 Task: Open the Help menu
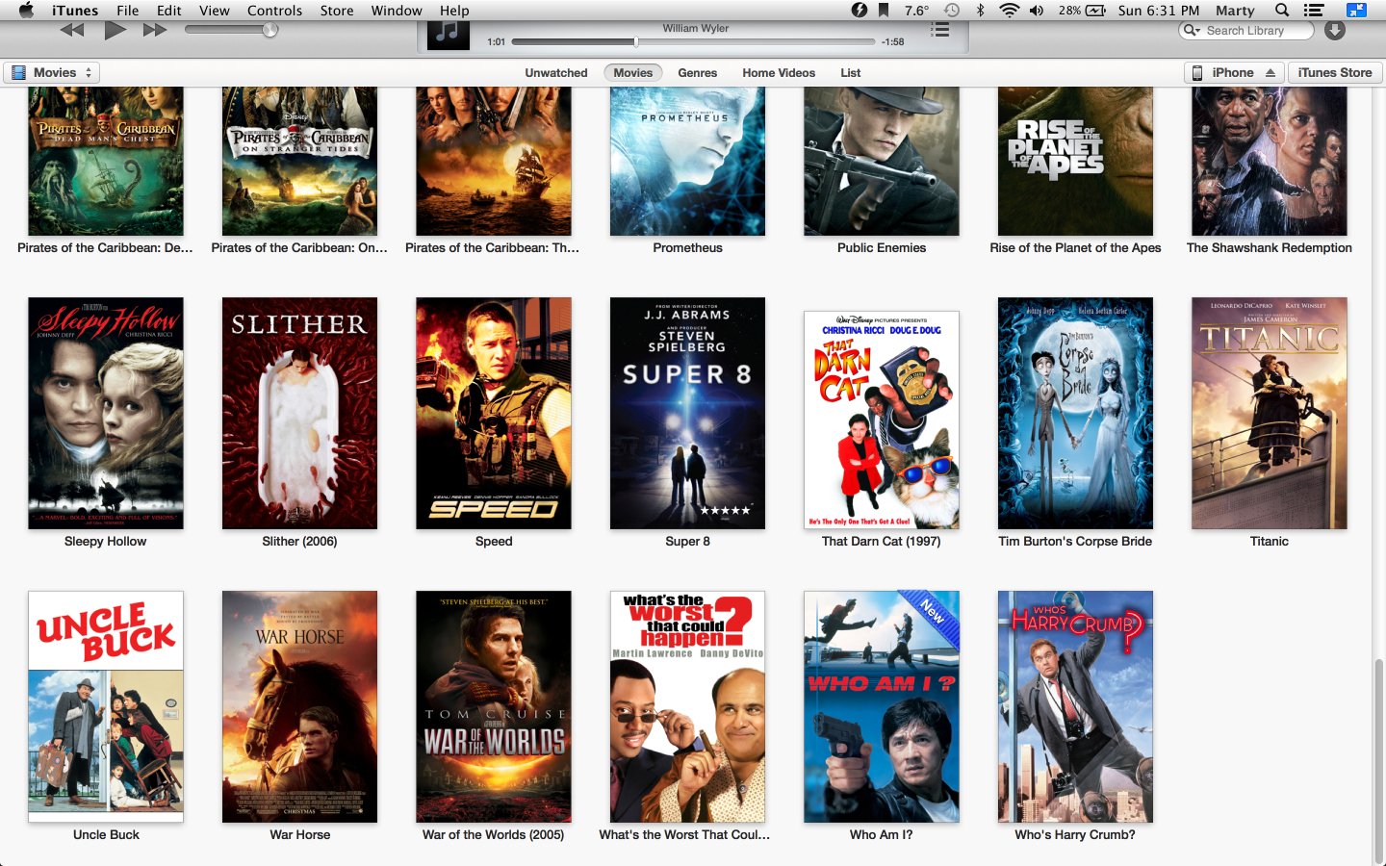coord(454,11)
